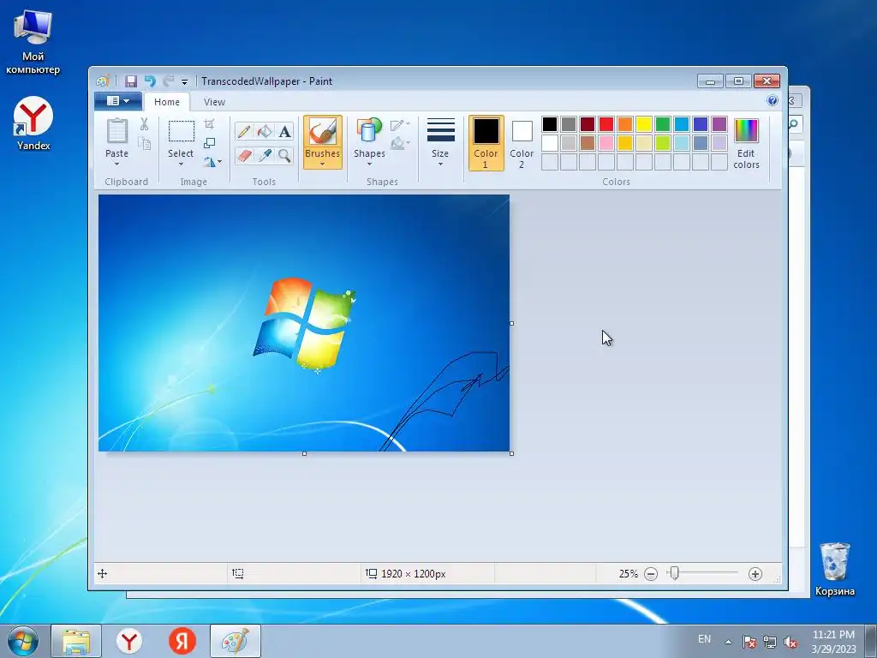Image resolution: width=877 pixels, height=658 pixels.
Task: Click the zoom out minus button
Action: click(x=651, y=573)
